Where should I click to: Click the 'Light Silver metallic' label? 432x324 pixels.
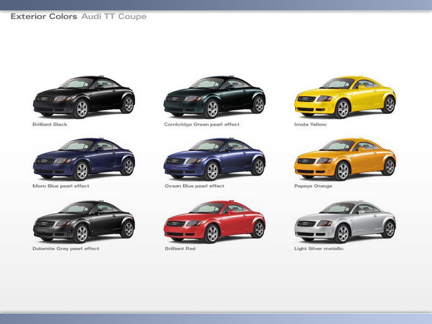319,248
